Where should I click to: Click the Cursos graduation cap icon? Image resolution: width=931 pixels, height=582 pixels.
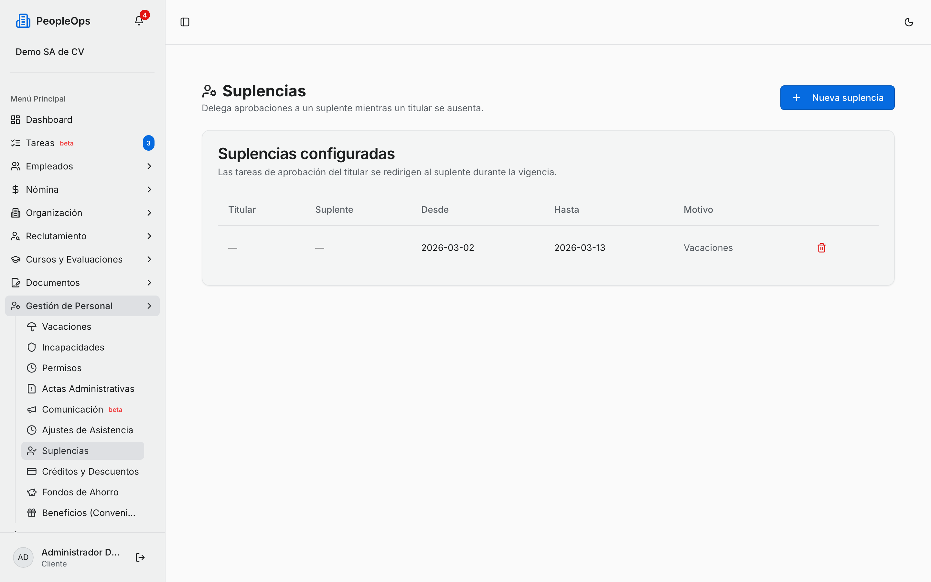[16, 259]
